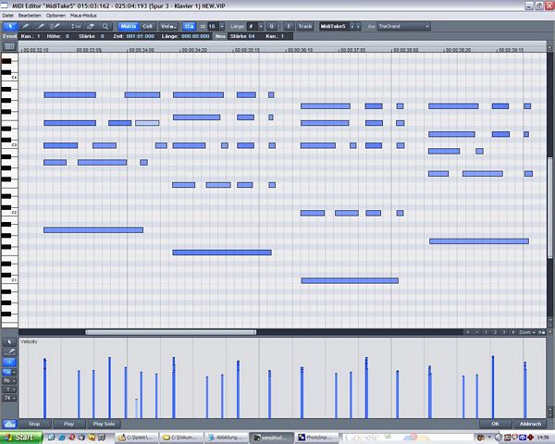This screenshot has height=444, width=555.
Task: Toggle the velocity editor display icon
Action: pos(10,424)
